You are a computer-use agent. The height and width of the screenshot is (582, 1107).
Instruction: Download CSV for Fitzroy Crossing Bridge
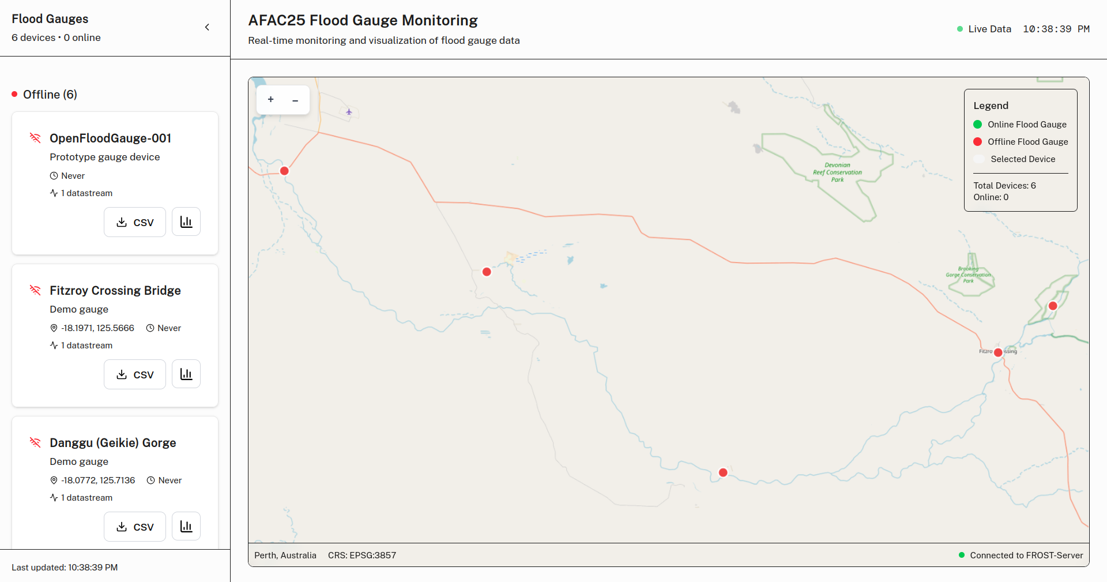pyautogui.click(x=135, y=374)
